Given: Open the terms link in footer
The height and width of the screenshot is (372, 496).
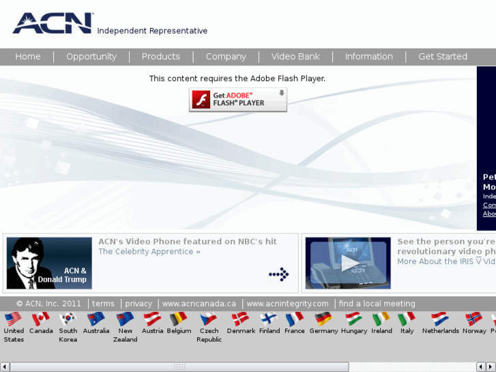Looking at the screenshot, I should pos(103,304).
